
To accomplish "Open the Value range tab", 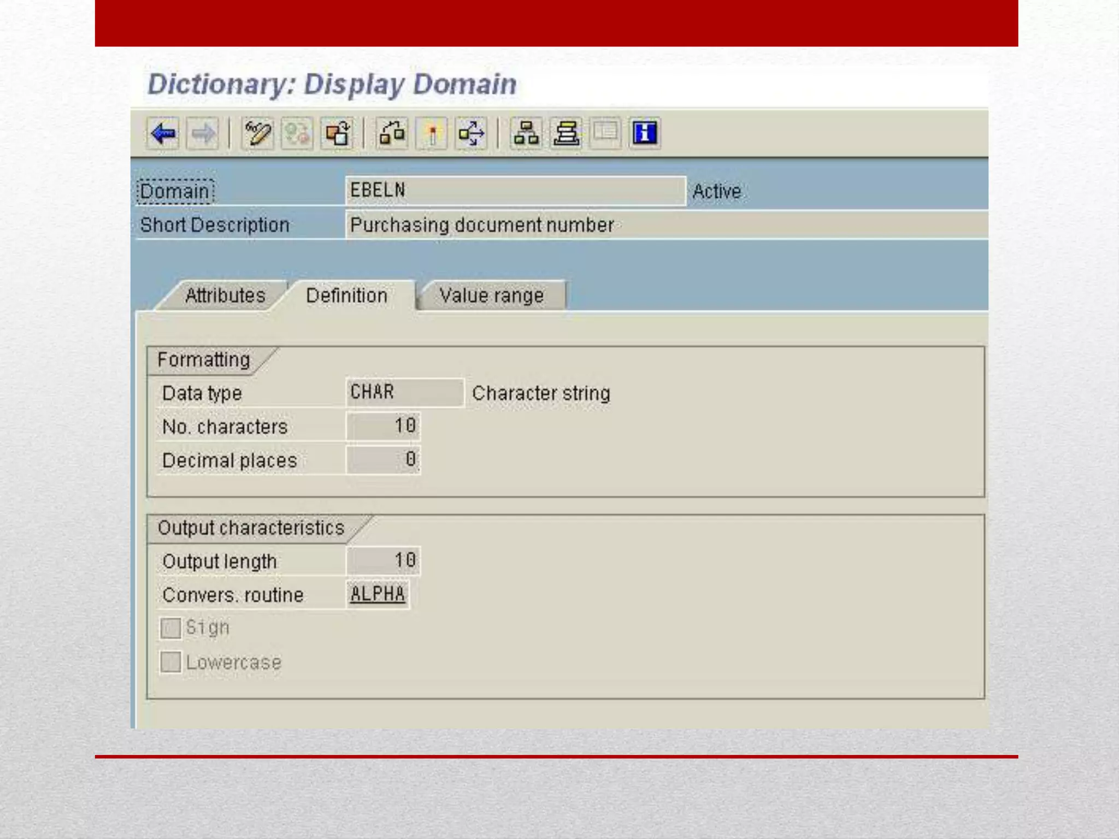I will 491,296.
